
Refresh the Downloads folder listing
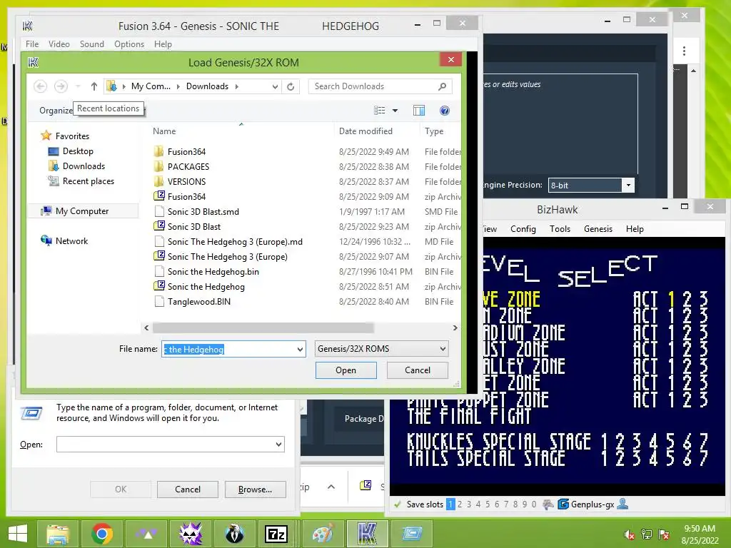pyautogui.click(x=291, y=86)
